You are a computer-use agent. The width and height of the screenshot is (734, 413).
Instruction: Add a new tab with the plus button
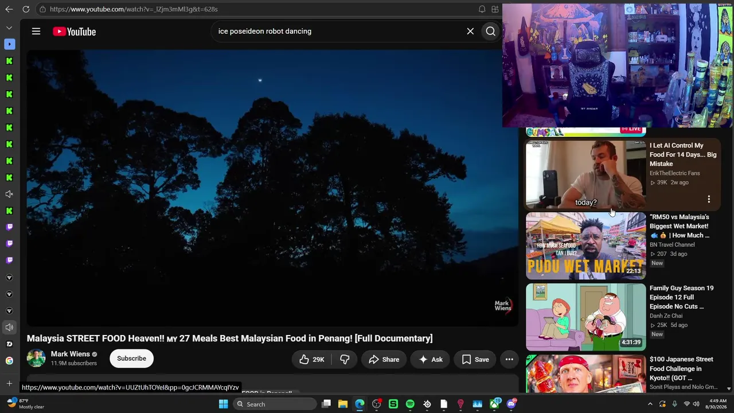[9, 383]
